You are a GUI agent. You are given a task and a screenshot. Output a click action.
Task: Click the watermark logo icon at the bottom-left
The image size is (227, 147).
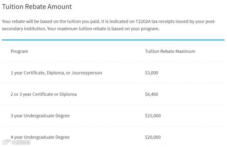[5, 142]
